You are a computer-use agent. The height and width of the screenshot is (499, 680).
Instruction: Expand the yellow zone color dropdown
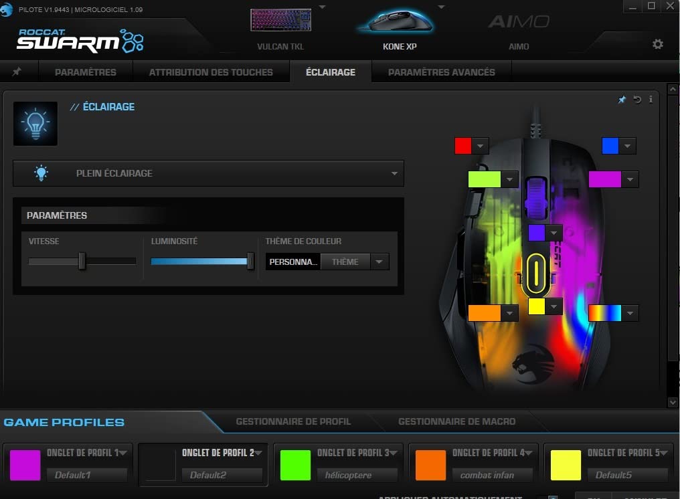pyautogui.click(x=554, y=306)
